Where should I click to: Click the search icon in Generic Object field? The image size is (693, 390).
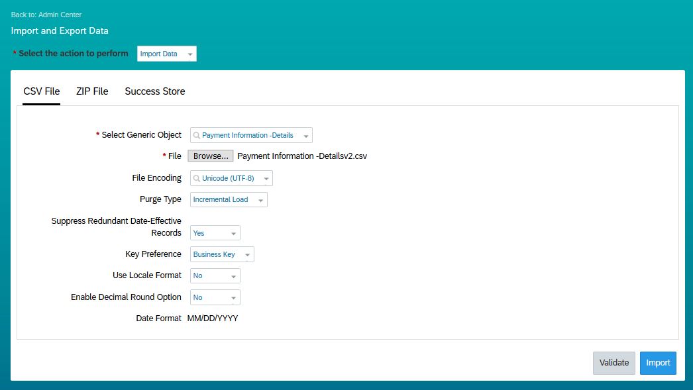[197, 135]
